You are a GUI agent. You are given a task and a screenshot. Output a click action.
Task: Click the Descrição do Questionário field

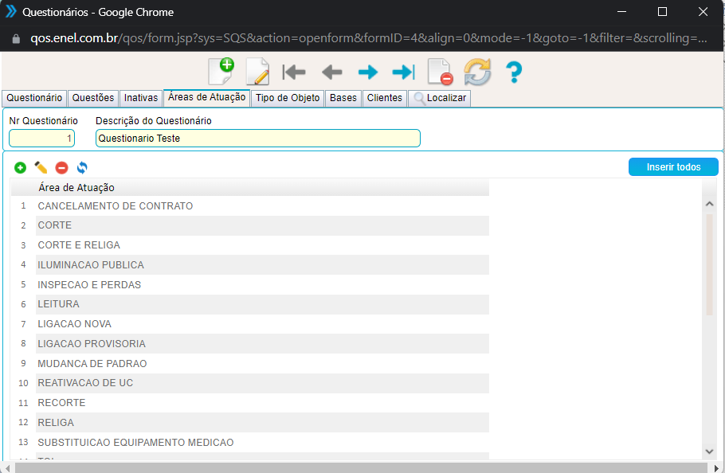point(257,139)
